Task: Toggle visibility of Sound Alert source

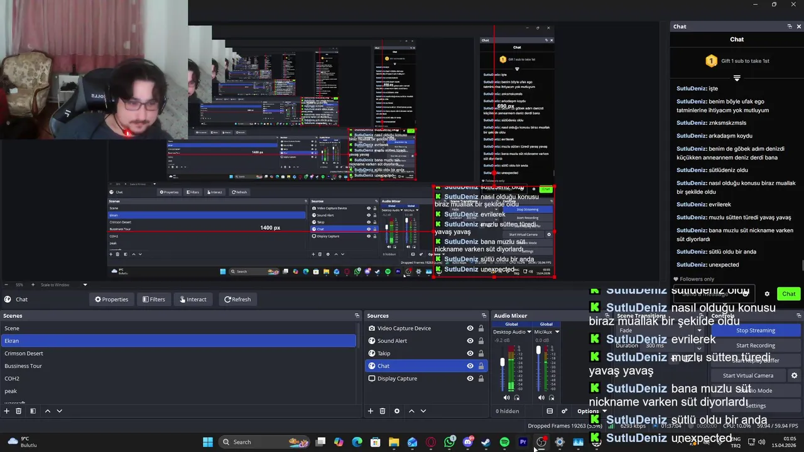Action: (x=470, y=341)
